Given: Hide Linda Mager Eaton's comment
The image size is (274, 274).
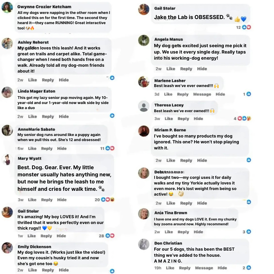Looking at the screenshot, I should tap(64, 116).
